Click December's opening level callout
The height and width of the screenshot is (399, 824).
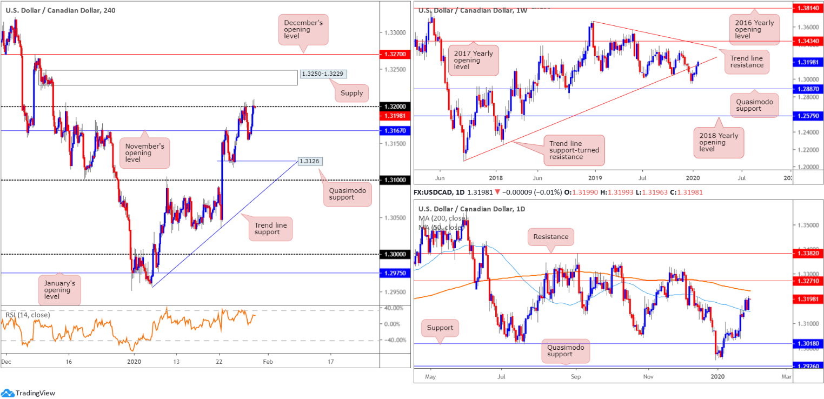coord(303,30)
